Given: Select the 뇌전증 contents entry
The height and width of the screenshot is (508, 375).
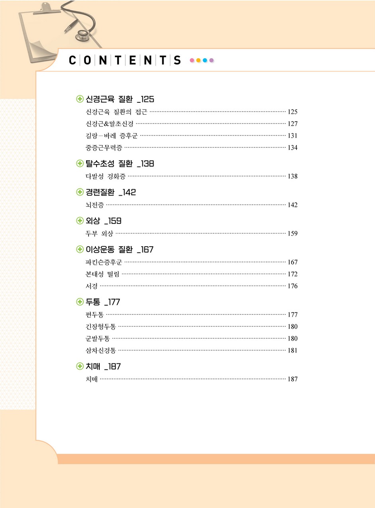Looking at the screenshot, I should [191, 205].
